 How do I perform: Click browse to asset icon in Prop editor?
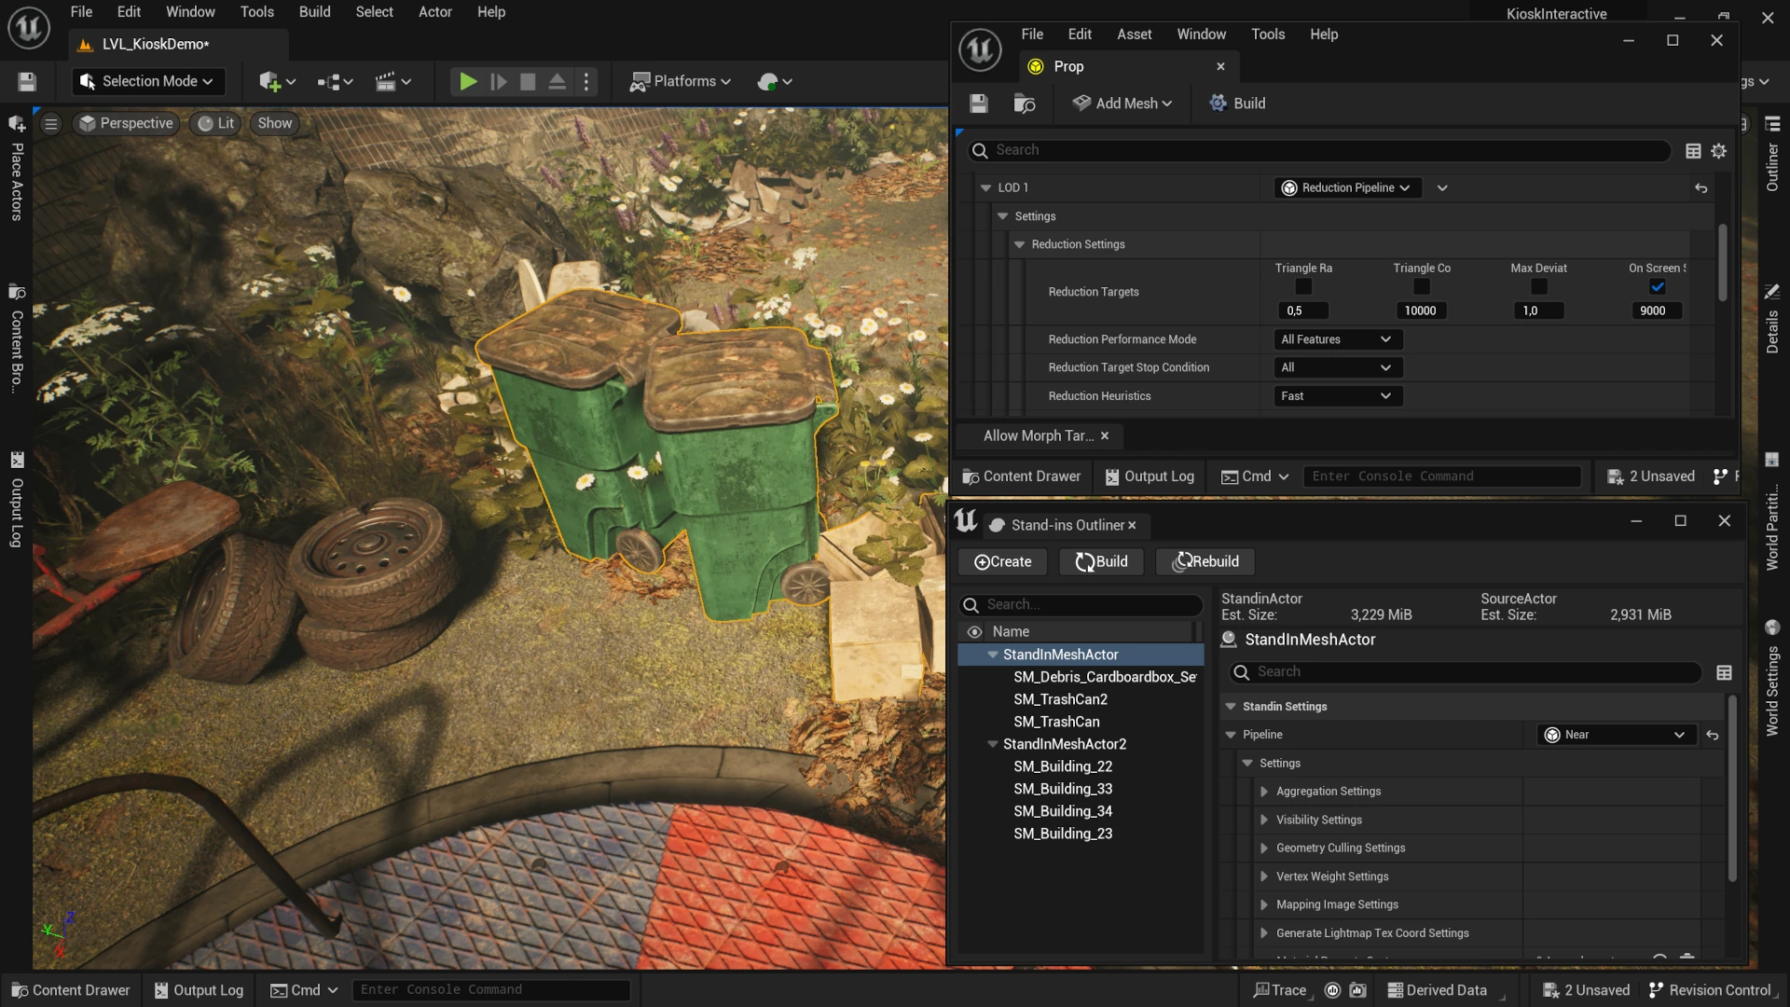coord(1024,103)
